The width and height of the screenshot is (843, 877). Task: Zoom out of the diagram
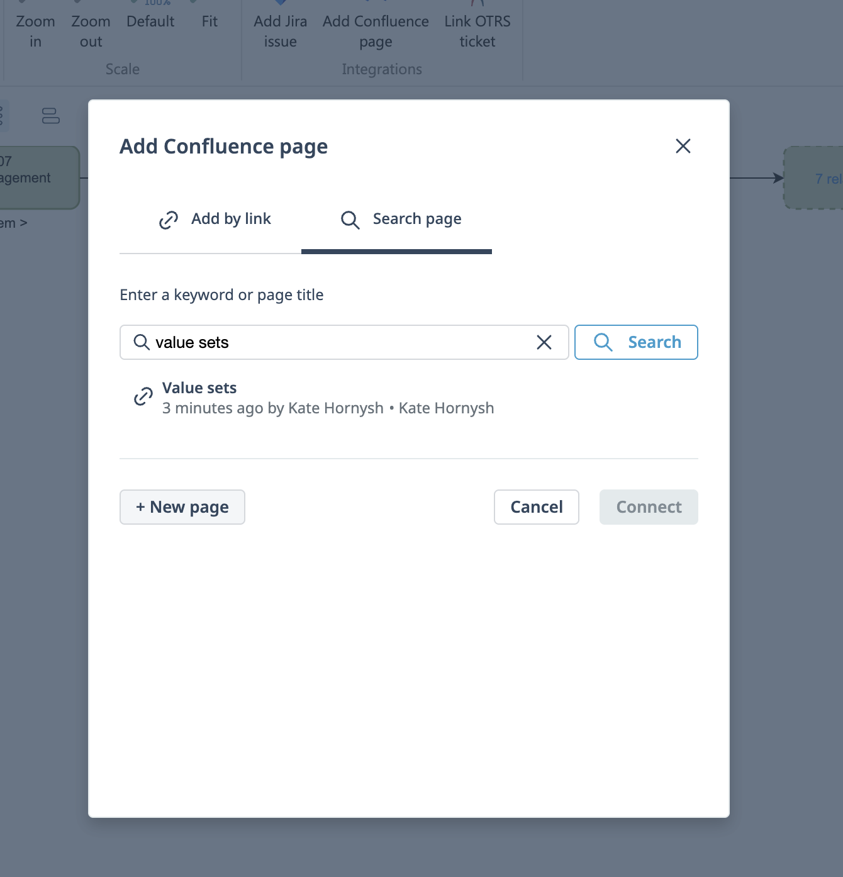tap(91, 30)
